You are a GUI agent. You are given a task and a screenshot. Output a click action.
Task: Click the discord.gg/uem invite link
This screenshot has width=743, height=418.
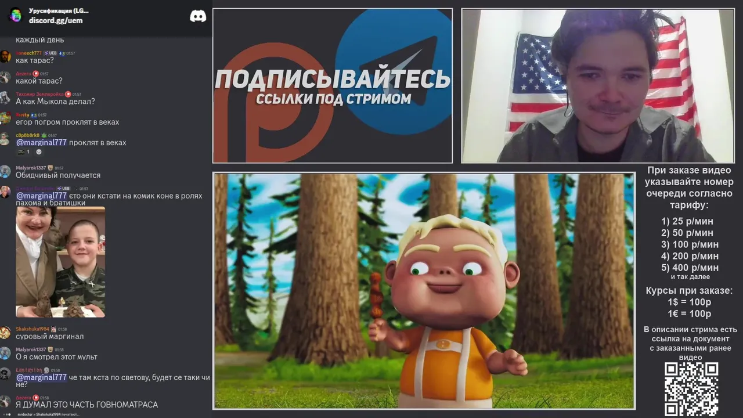pyautogui.click(x=56, y=20)
